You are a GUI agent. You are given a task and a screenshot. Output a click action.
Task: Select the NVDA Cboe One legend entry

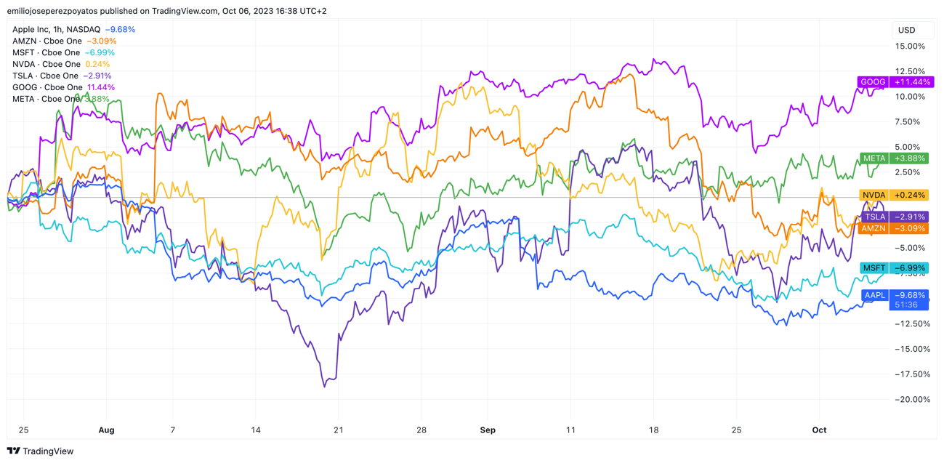(x=46, y=65)
